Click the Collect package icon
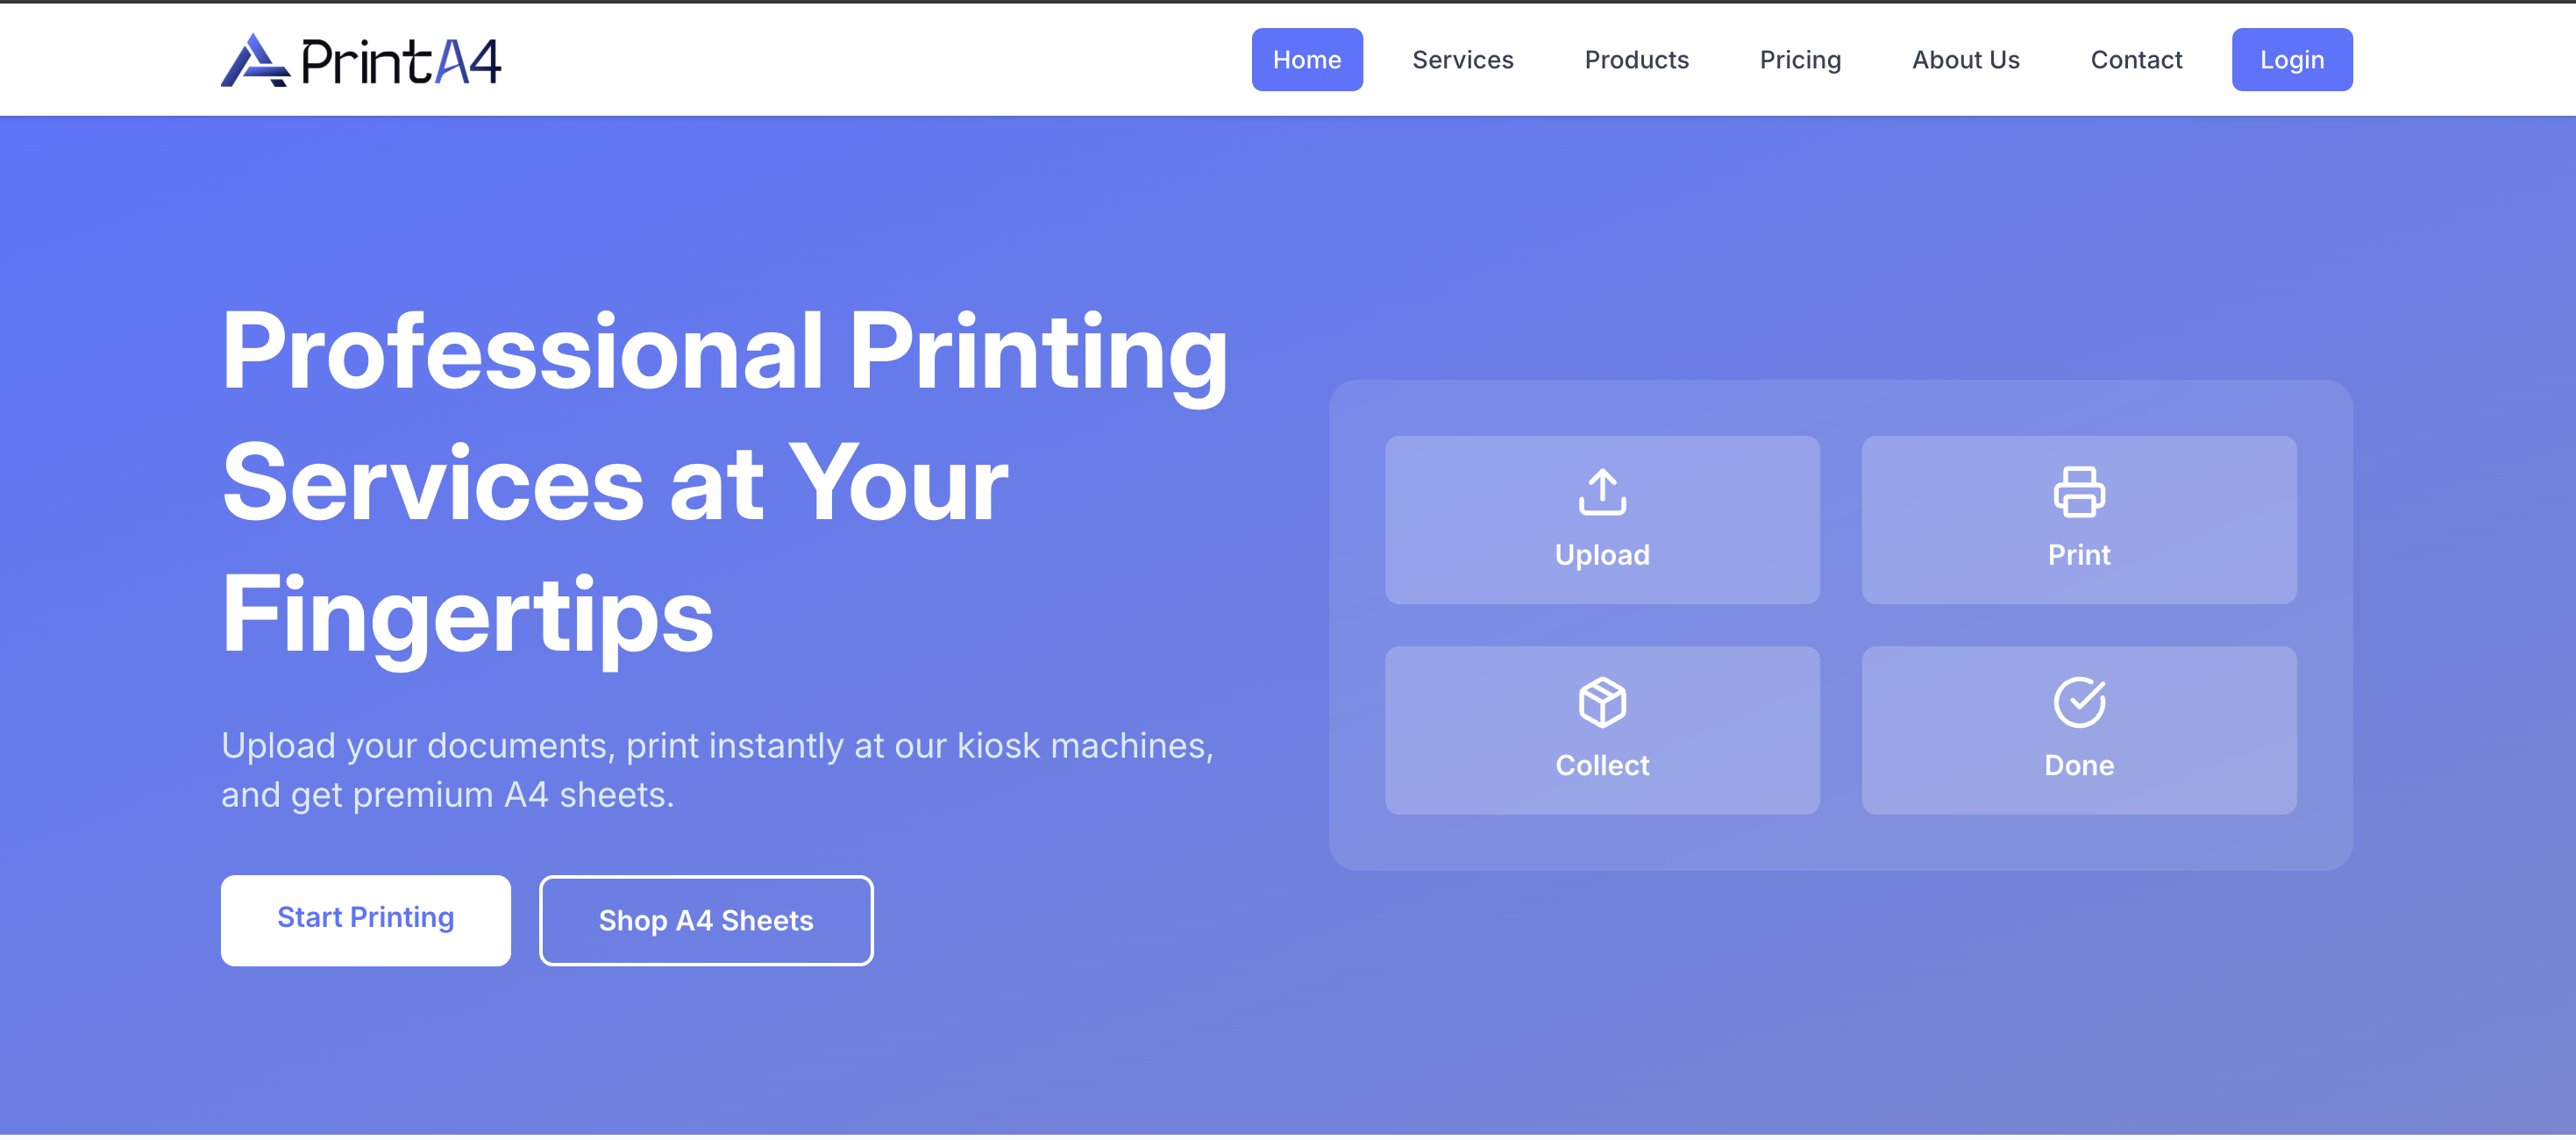 (1602, 703)
